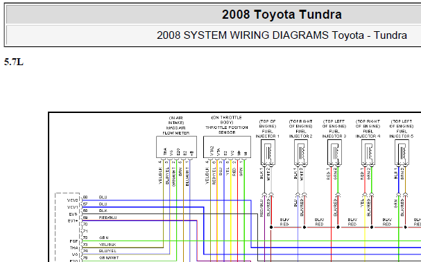Click the VCV1 terminal label
The image size is (421, 262).
pos(73,207)
